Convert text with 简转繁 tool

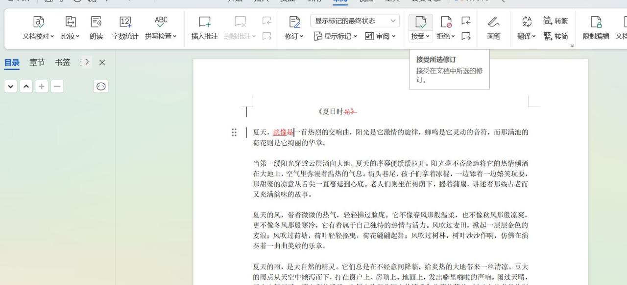(556, 21)
